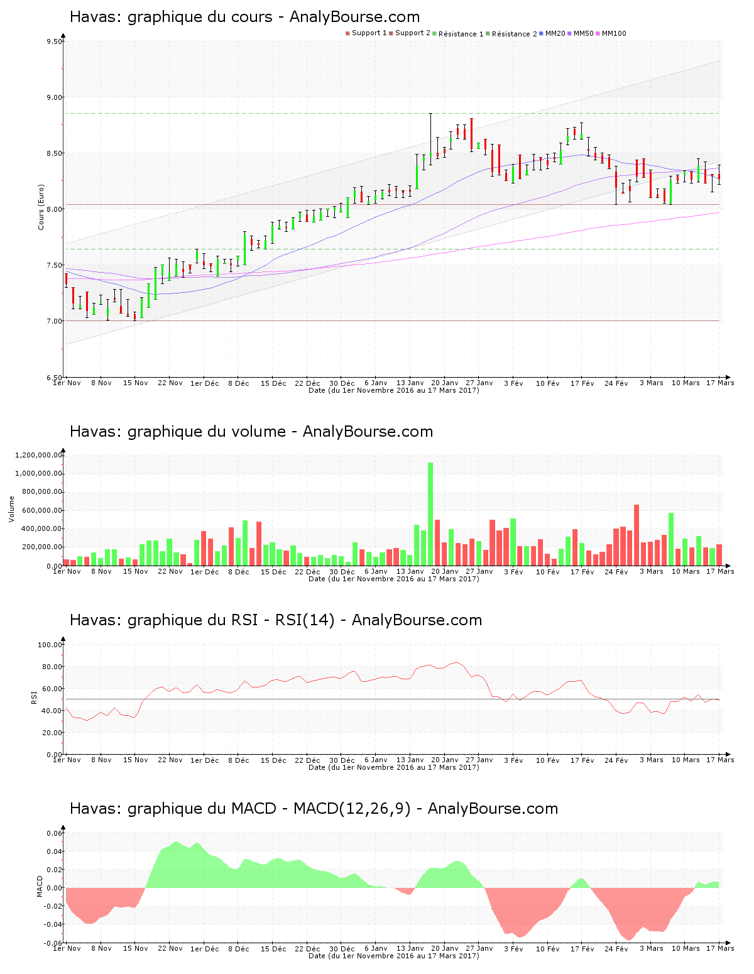Click the 9.50 price axis value

(55, 41)
